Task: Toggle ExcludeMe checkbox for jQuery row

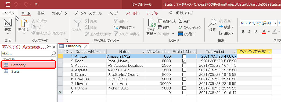Action: [x=184, y=74]
